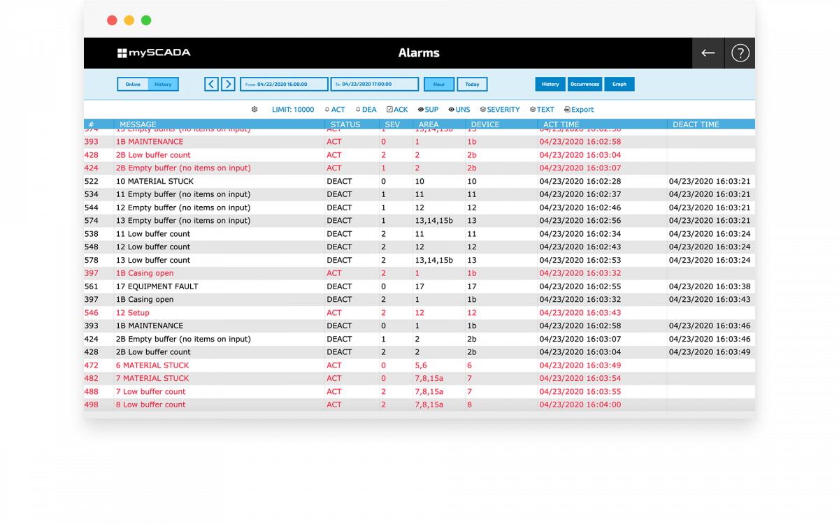Image resolution: width=839 pixels, height=524 pixels.
Task: Open the help question mark icon
Action: [740, 53]
